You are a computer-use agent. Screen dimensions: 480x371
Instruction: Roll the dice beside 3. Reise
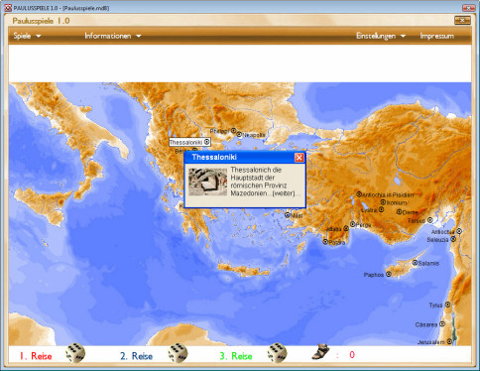[x=277, y=353]
